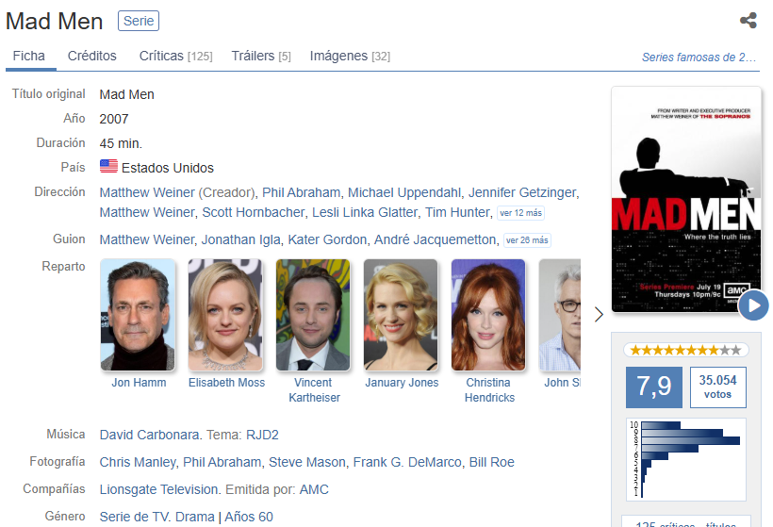Image resolution: width=773 pixels, height=527 pixels.
Task: Expand writers with 'ver 26 más'
Action: coord(527,240)
